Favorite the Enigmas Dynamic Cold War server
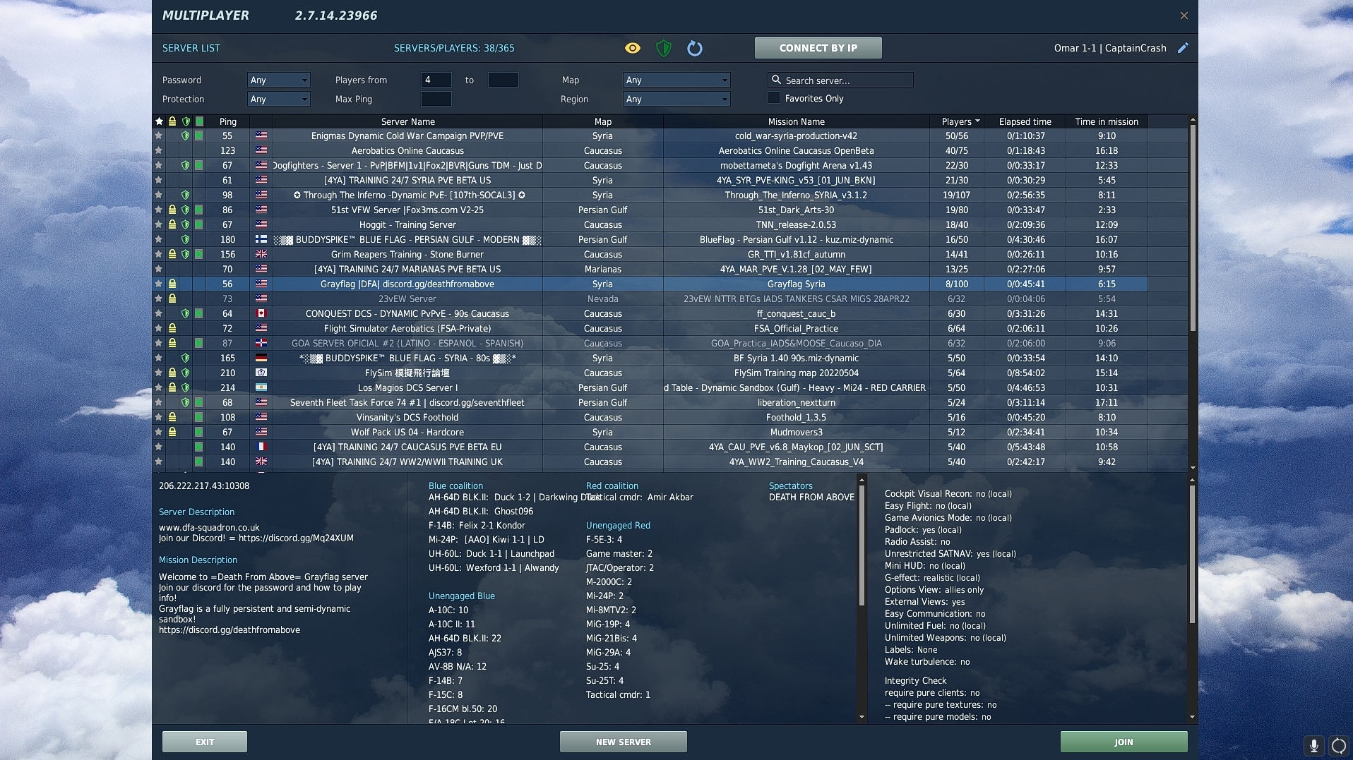Viewport: 1353px width, 760px height. click(x=159, y=135)
